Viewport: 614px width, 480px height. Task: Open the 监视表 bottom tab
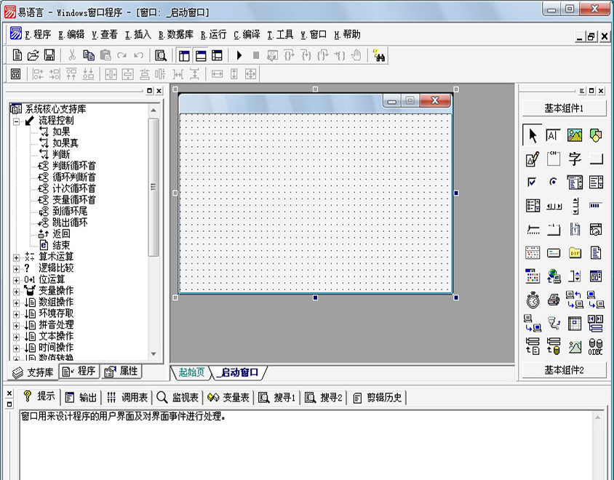[x=178, y=398]
